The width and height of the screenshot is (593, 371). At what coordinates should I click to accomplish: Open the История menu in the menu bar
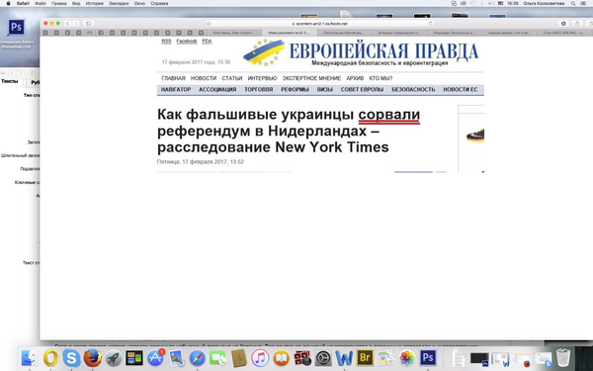tap(94, 3)
